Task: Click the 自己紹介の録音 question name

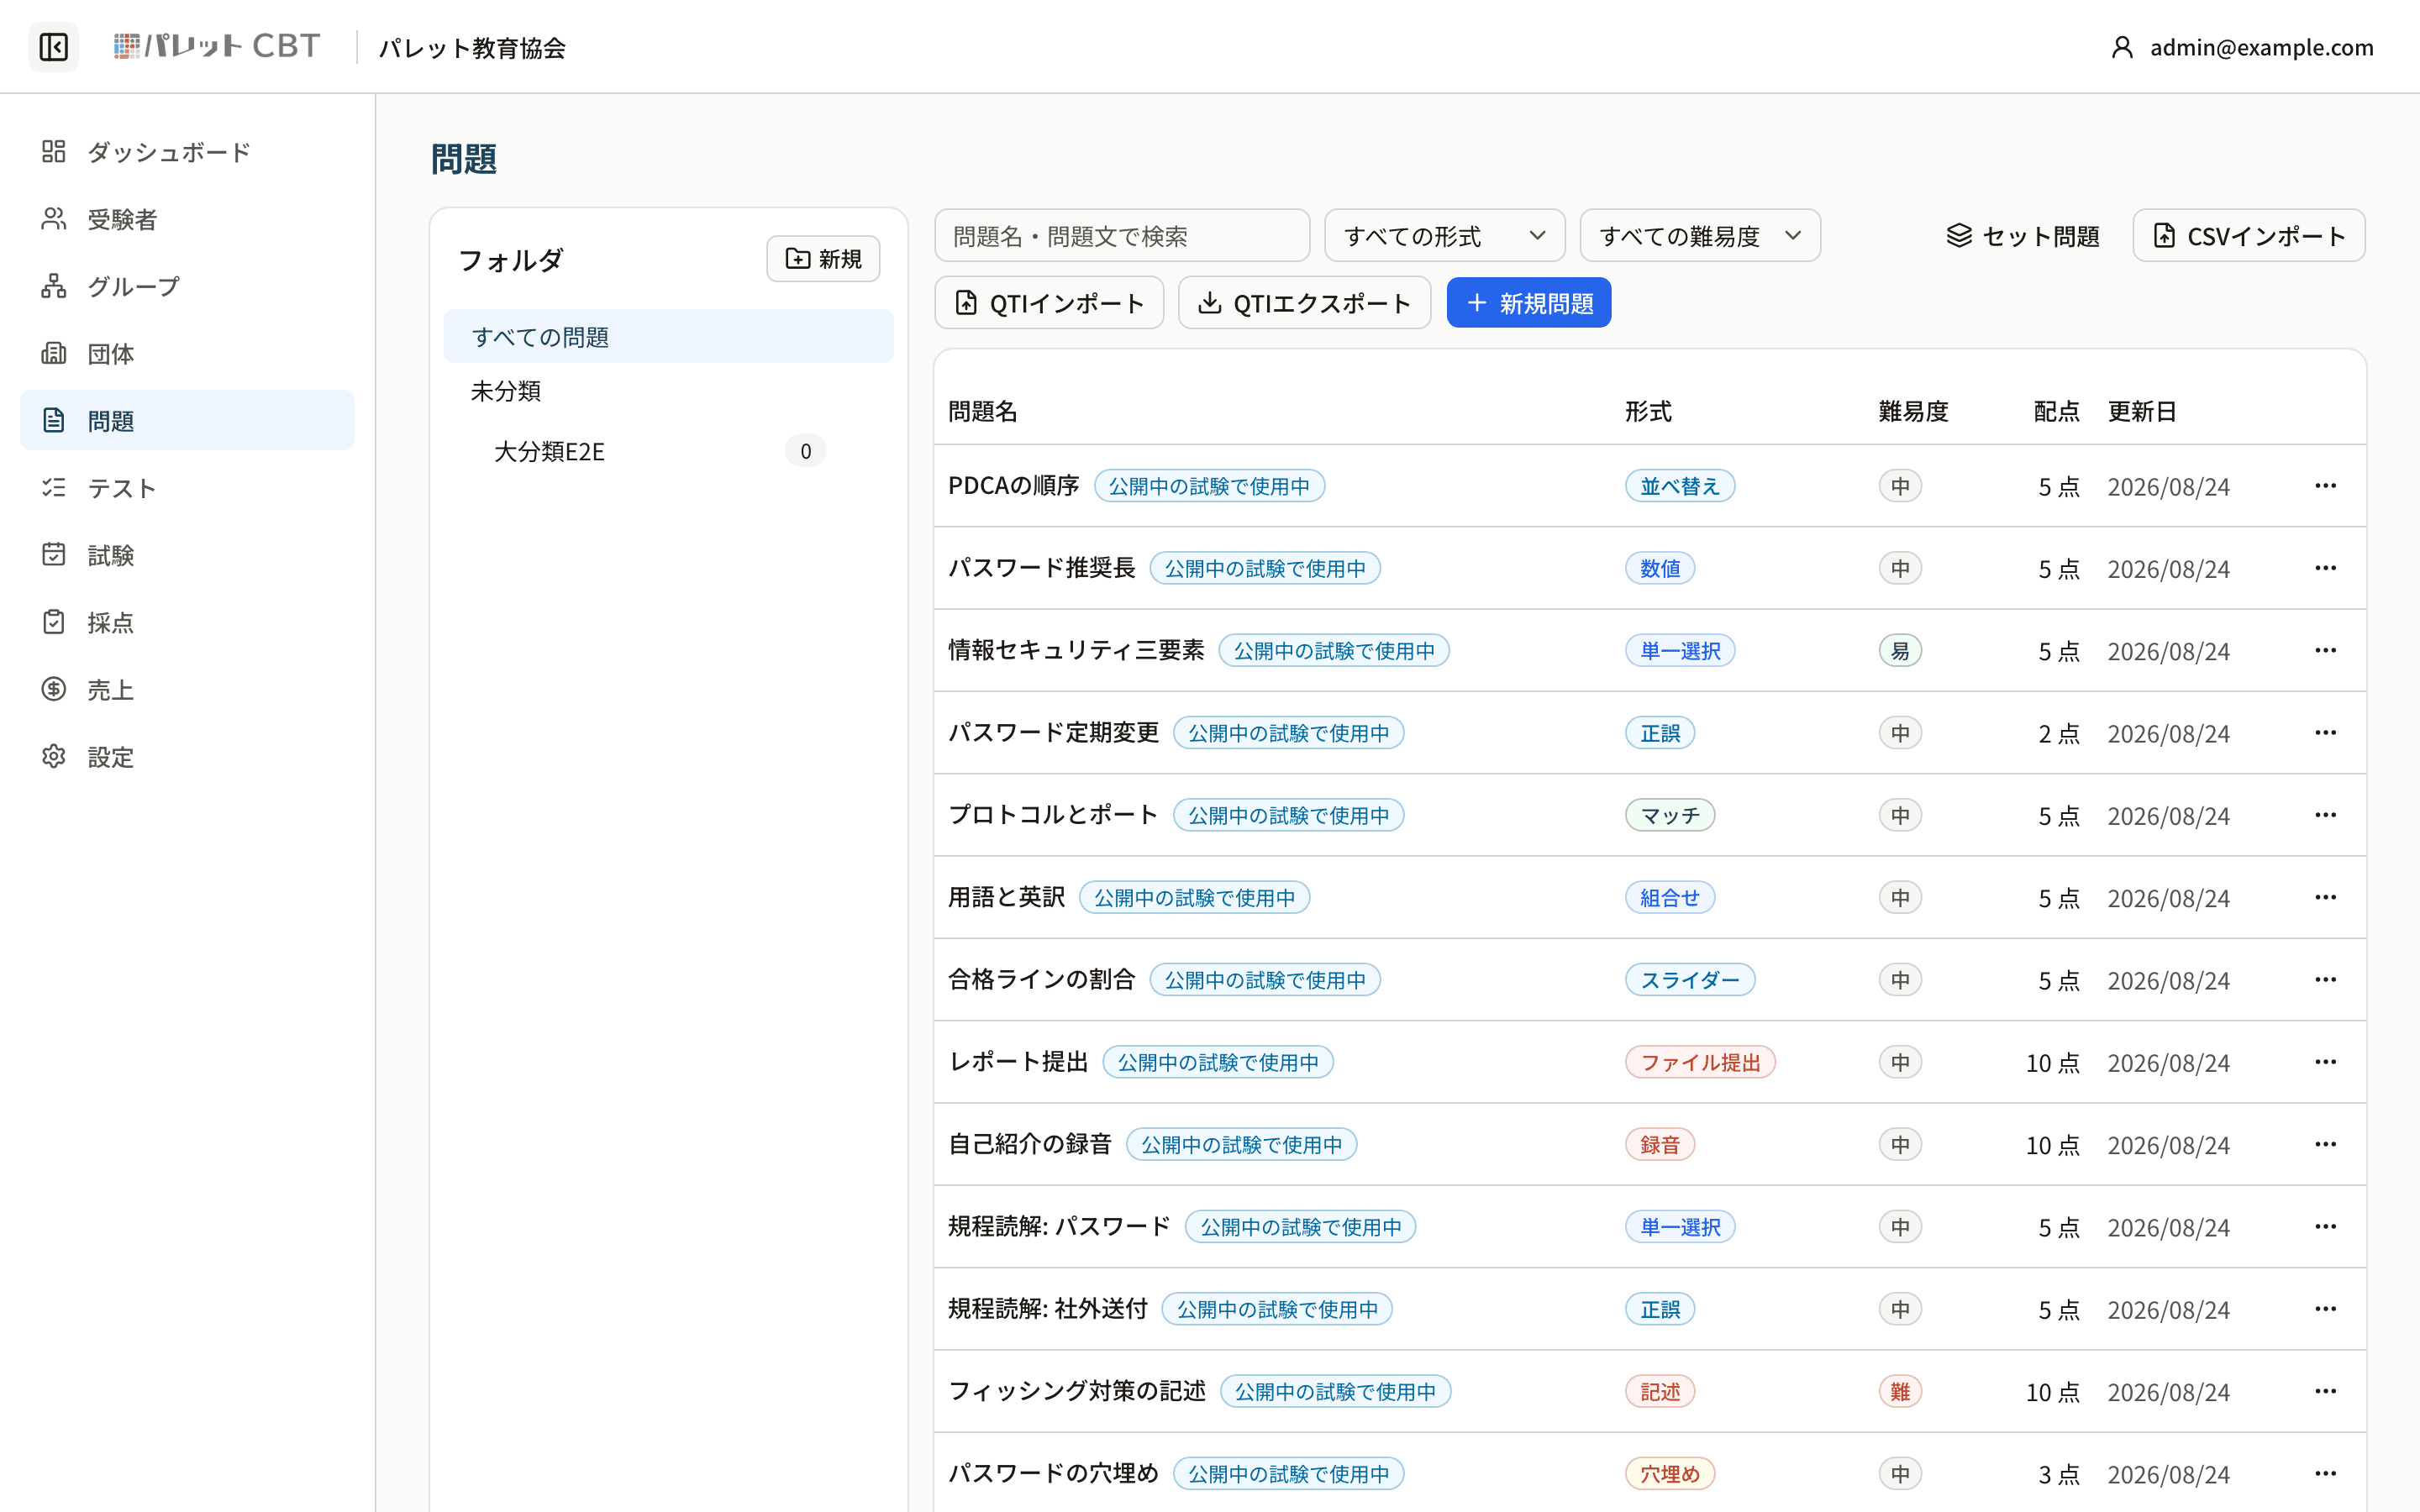Action: (1030, 1144)
